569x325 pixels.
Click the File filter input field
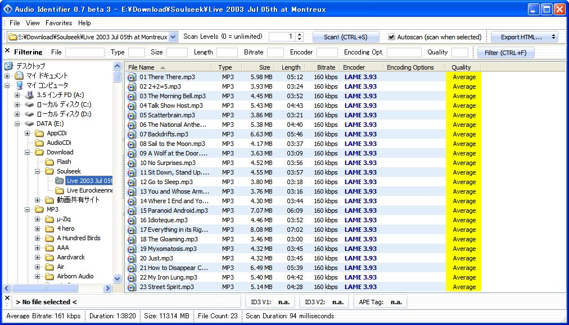84,53
